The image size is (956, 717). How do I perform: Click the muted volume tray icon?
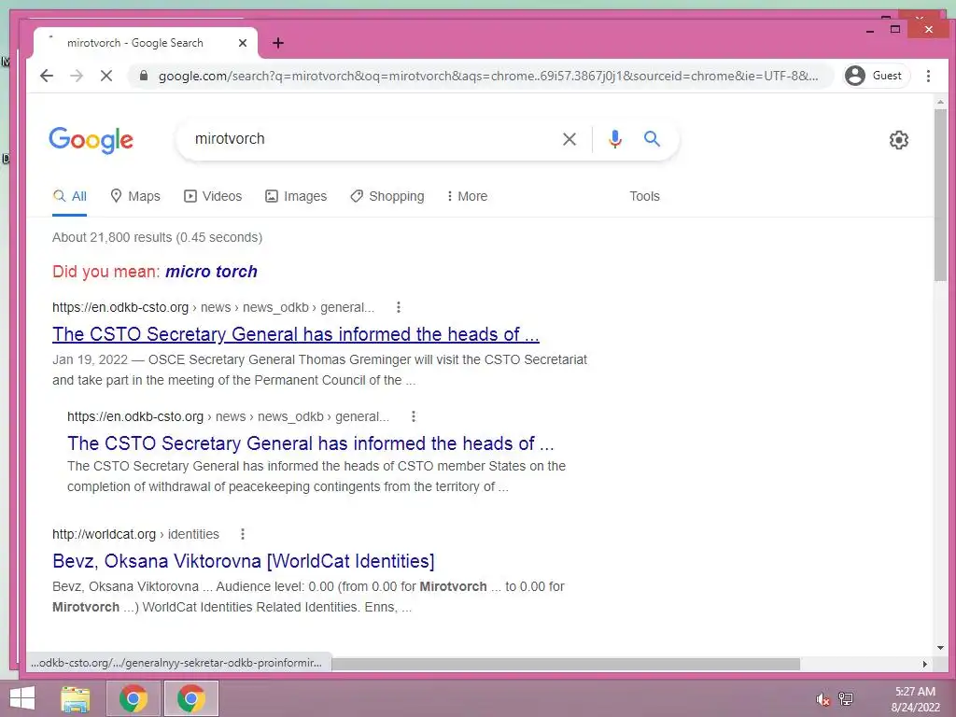(823, 699)
